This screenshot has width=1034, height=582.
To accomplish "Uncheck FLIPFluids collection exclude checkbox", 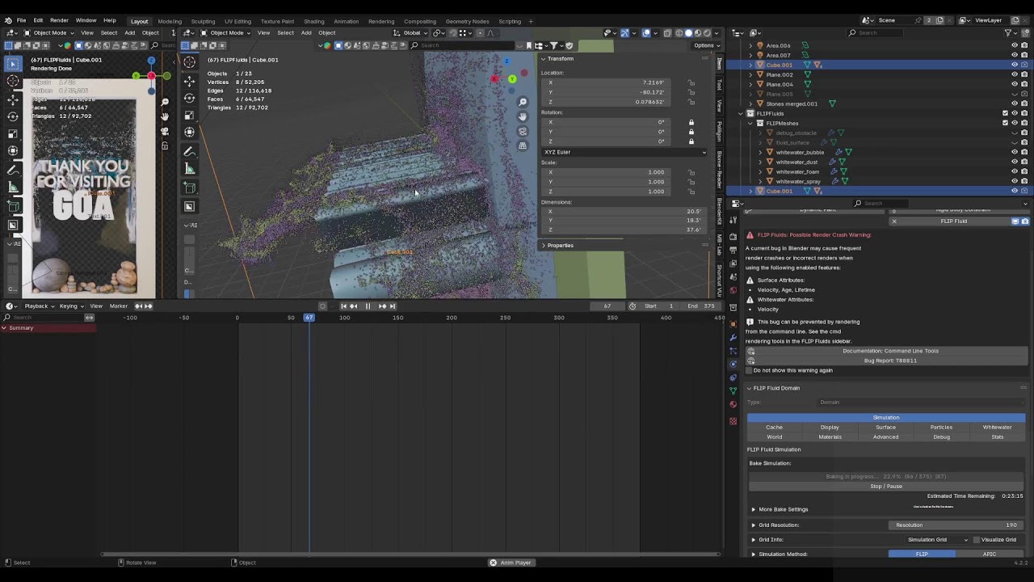I will point(1005,113).
